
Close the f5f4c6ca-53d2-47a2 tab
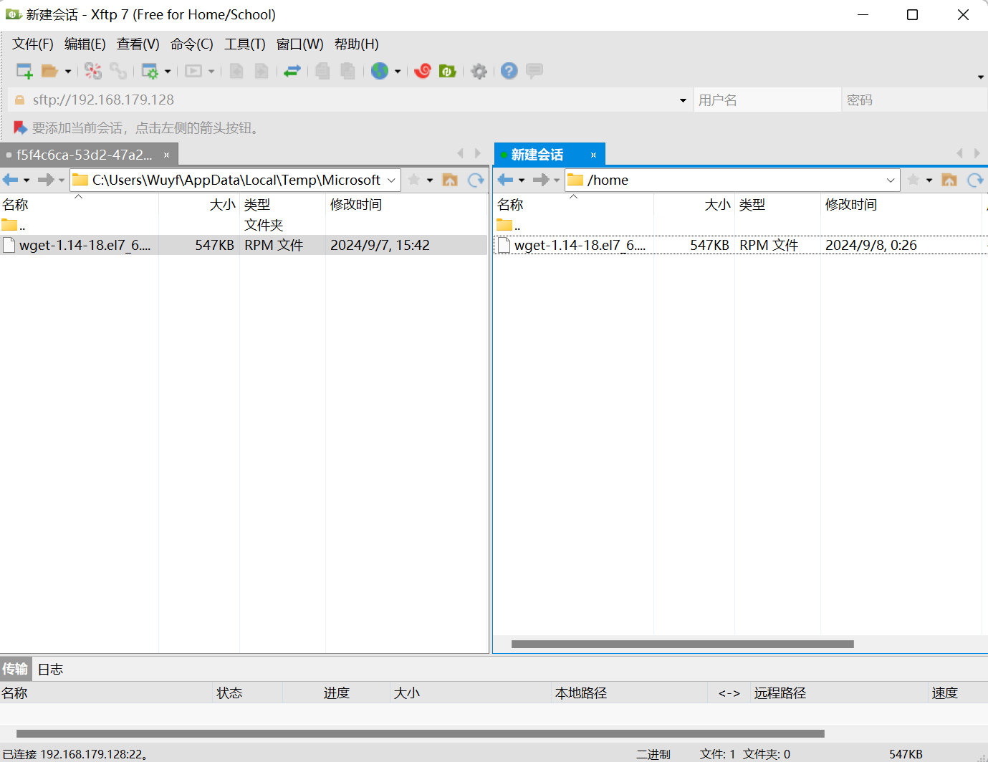tap(166, 155)
